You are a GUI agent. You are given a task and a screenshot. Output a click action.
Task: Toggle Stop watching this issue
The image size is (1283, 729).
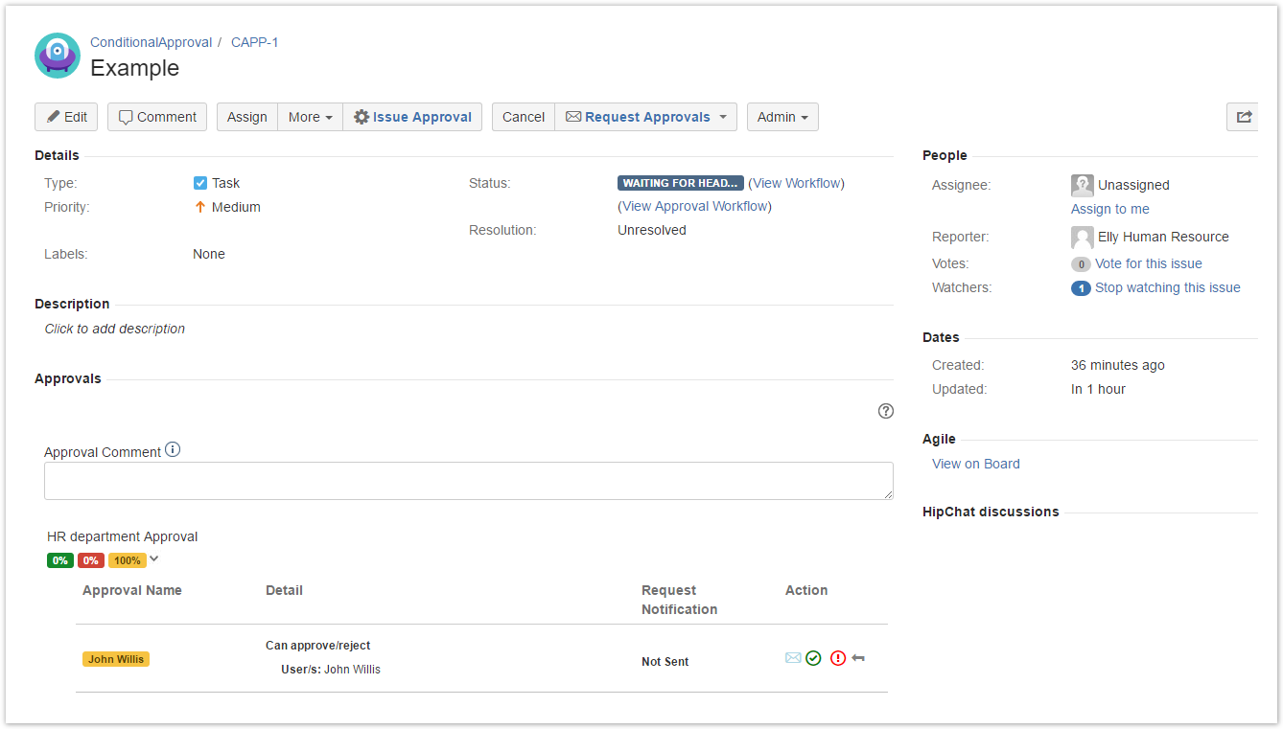pos(1167,287)
